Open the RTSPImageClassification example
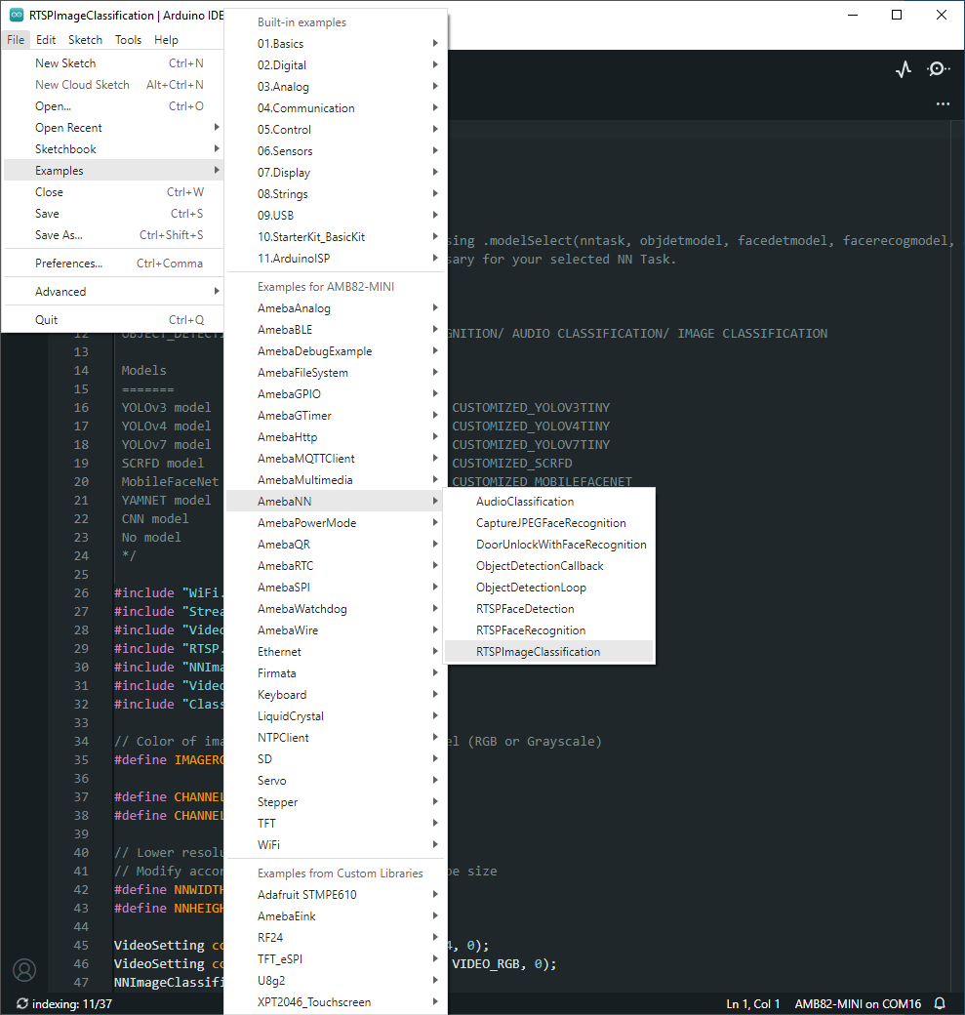The height and width of the screenshot is (1015, 965). click(x=549, y=651)
